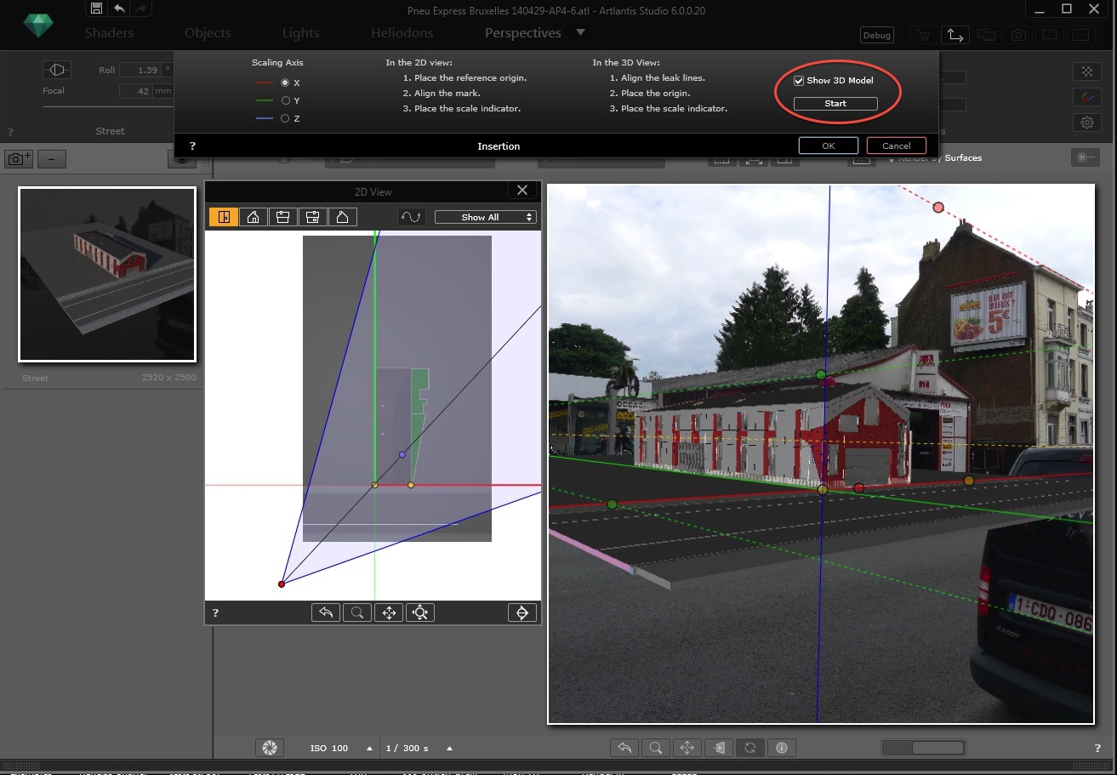
Task: Select magnifier zoom tool below the 3D preview
Action: [x=656, y=748]
